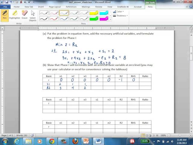The height and width of the screenshot is (145, 193).
Task: Click the Ratio header in the first table
Action: click(x=145, y=76)
